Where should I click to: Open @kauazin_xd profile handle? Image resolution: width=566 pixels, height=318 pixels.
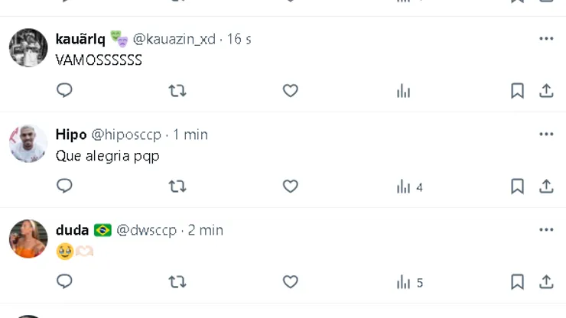coord(174,39)
